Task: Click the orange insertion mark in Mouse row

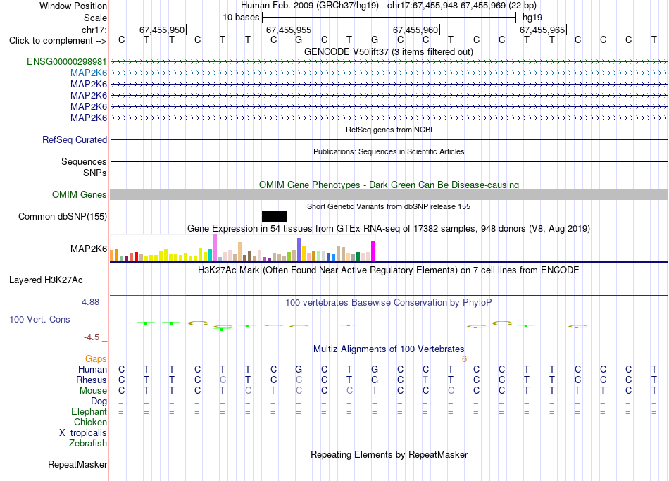Action: pyautogui.click(x=465, y=389)
